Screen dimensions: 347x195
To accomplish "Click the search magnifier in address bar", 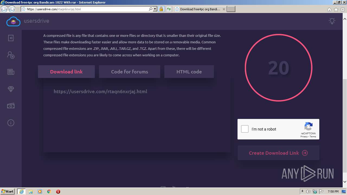I will click(151, 9).
